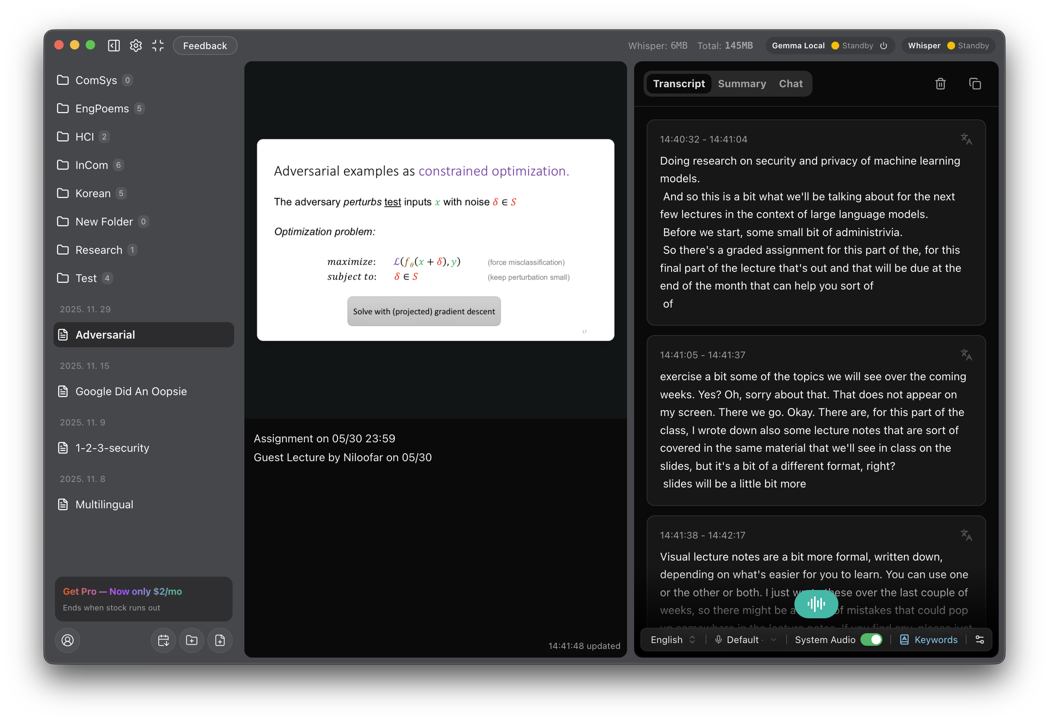Switch to the Chat tab
The height and width of the screenshot is (722, 1049).
pyautogui.click(x=790, y=84)
